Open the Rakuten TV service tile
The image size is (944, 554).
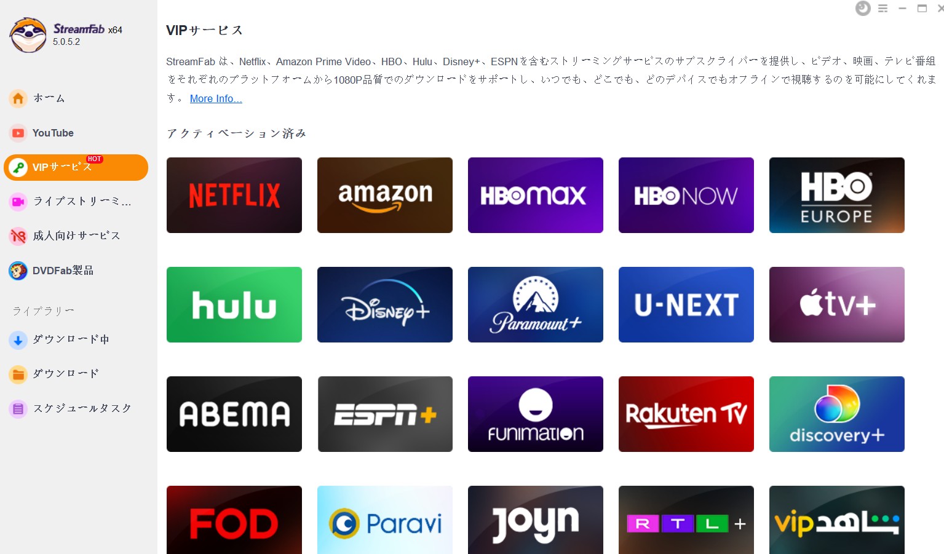coord(686,414)
